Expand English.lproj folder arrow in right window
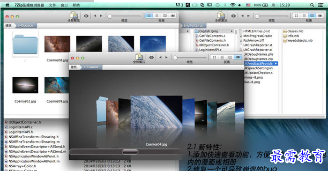This screenshot has height=171, width=328. (x=231, y=31)
